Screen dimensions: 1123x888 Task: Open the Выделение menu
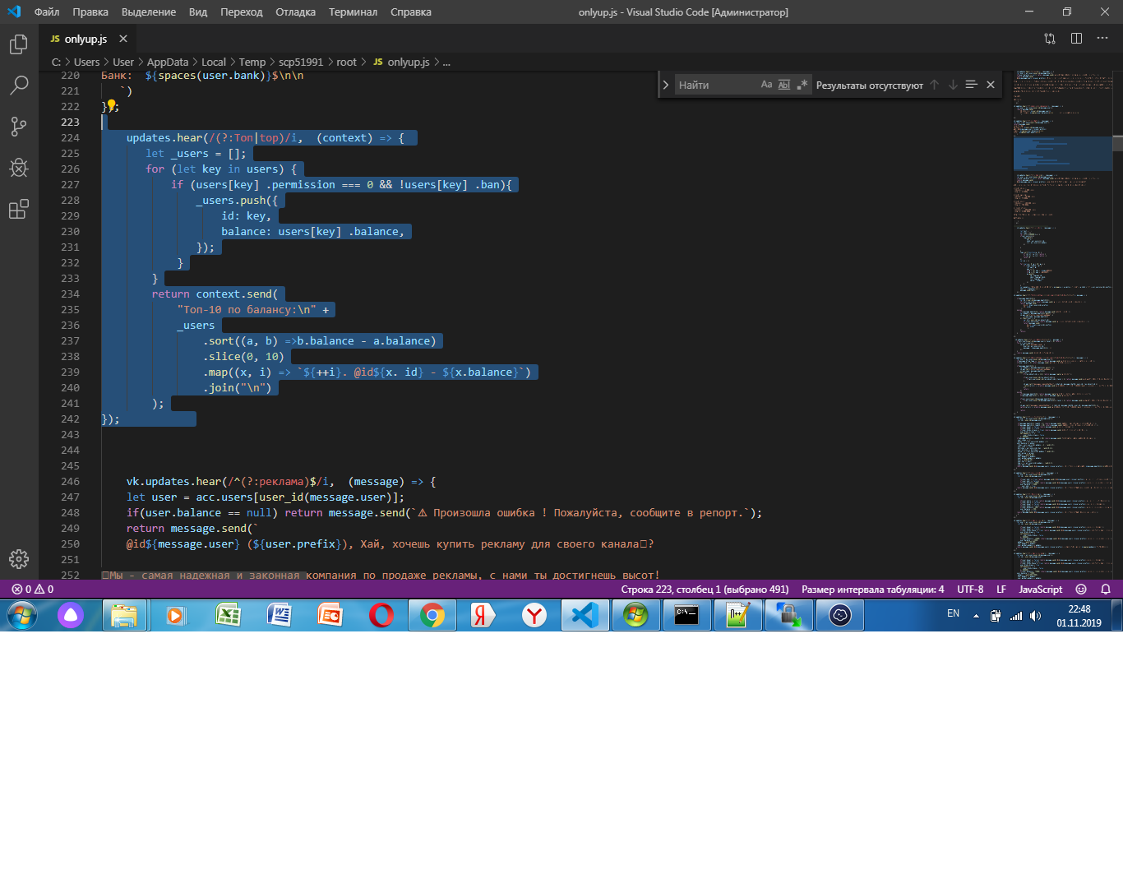click(x=149, y=12)
